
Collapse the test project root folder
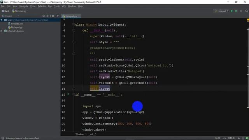[x=2, y=20]
